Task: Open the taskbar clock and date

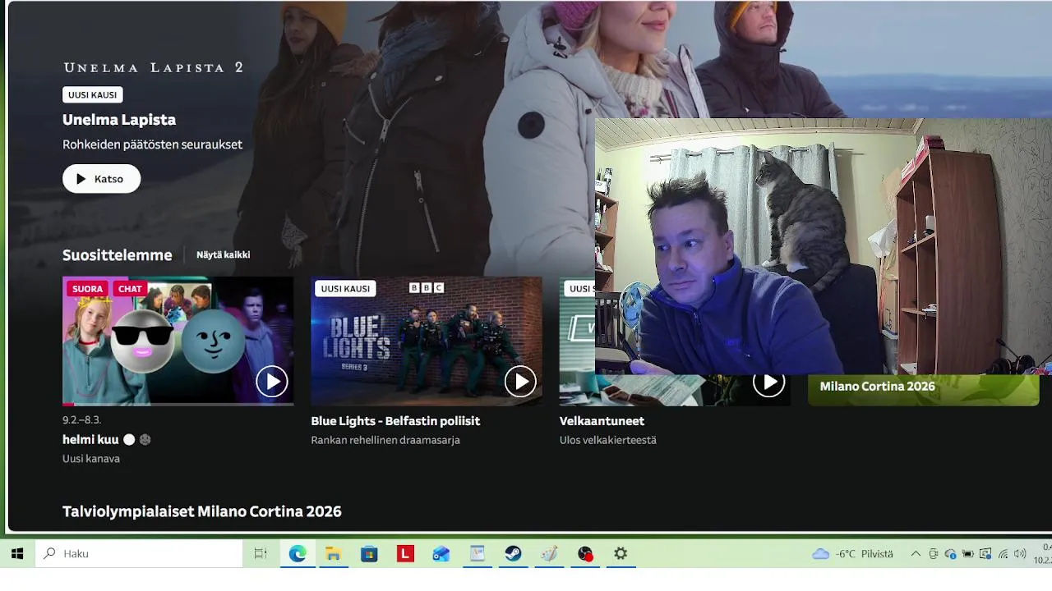Action: click(1042, 554)
